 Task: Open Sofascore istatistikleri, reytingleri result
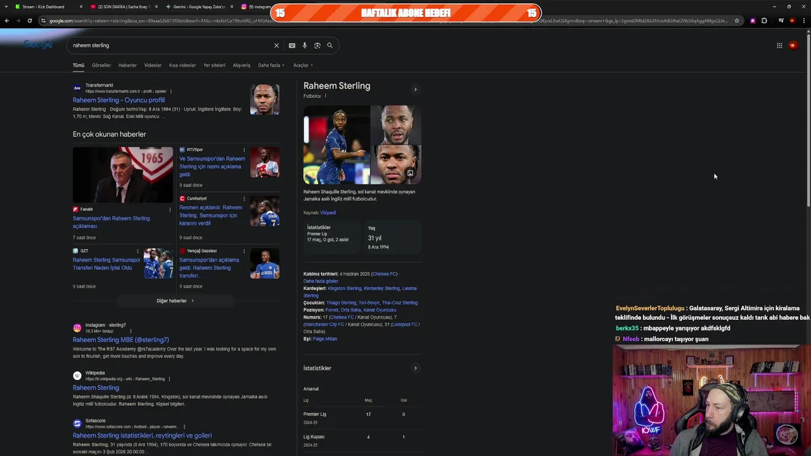pyautogui.click(x=143, y=436)
